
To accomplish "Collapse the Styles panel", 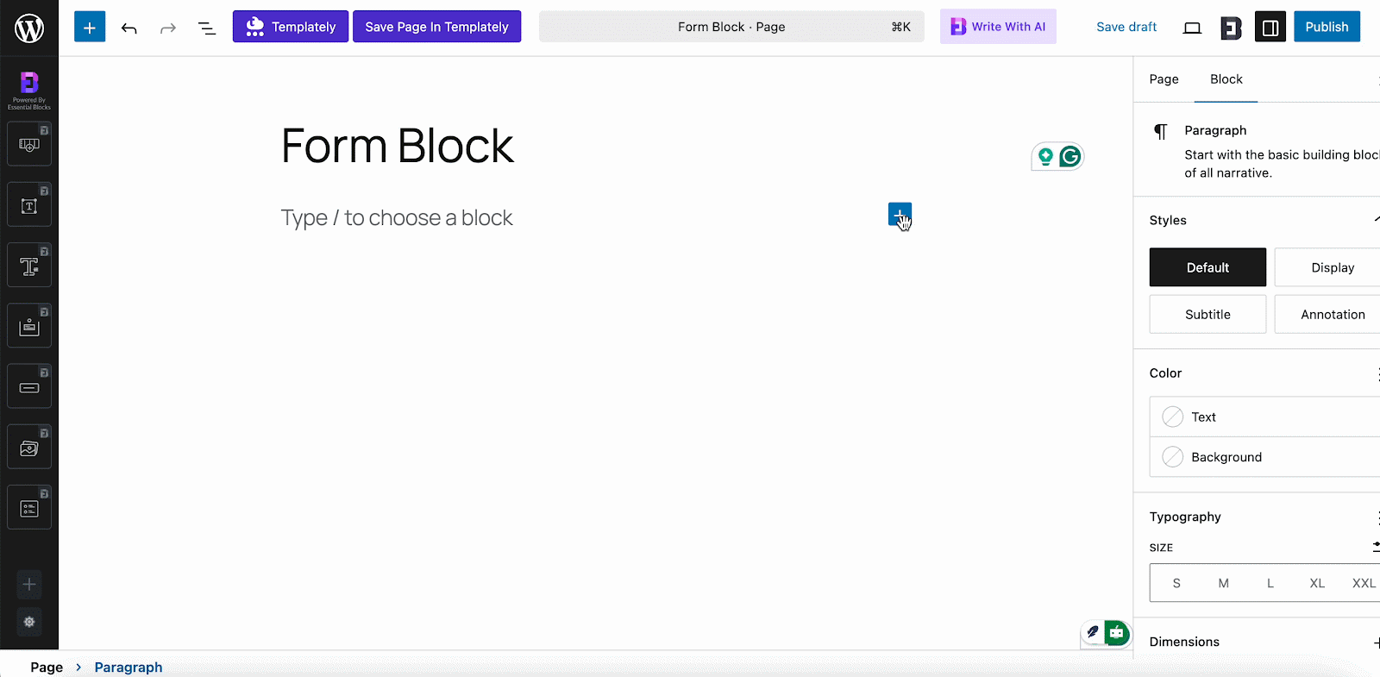I will coord(1376,220).
